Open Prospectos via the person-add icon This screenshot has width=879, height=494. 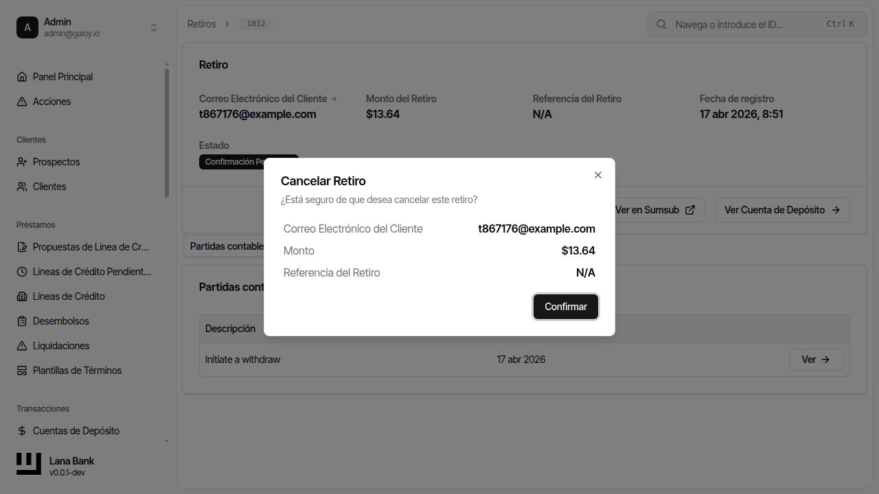click(21, 161)
